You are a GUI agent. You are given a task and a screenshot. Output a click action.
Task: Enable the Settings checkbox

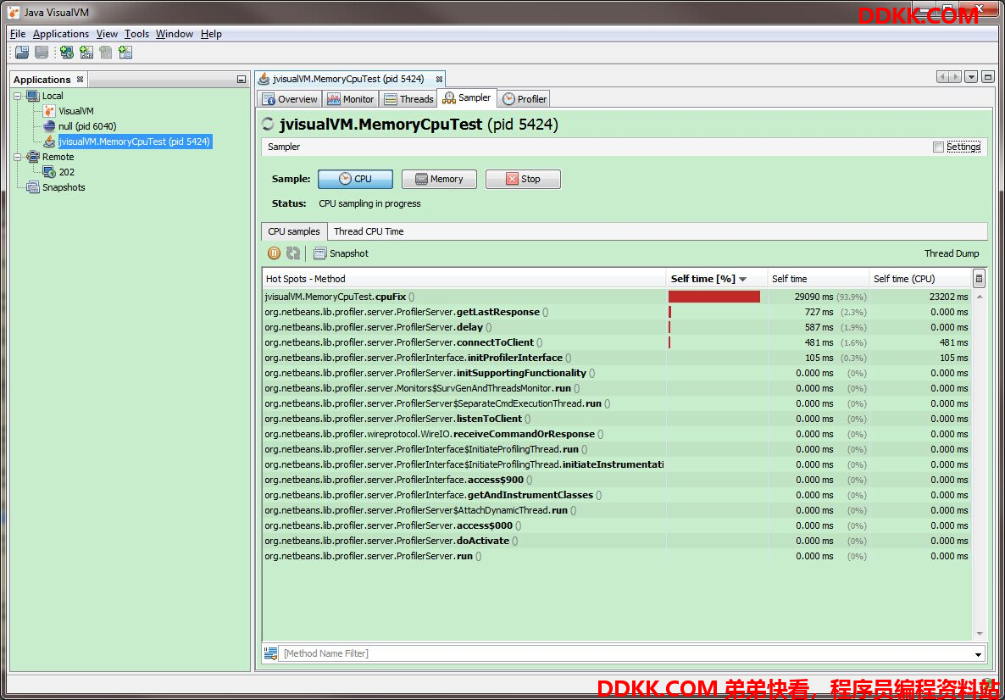coord(938,147)
